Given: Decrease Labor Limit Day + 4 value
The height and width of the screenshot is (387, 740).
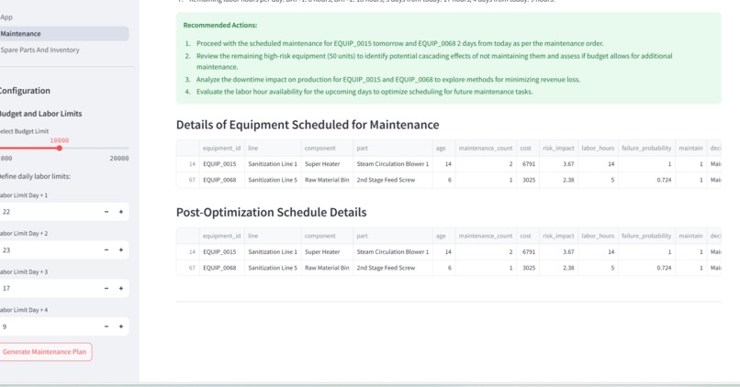Looking at the screenshot, I should (x=107, y=326).
